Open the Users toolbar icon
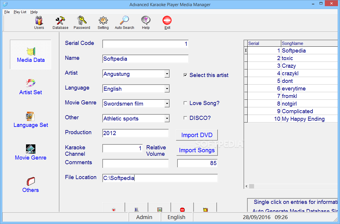 point(39,22)
